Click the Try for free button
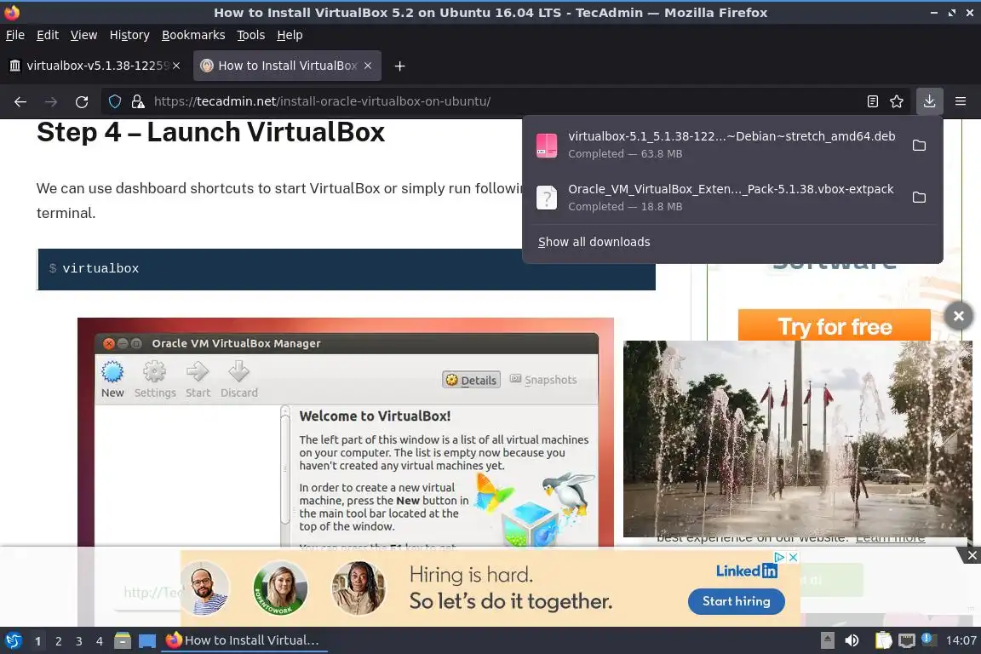This screenshot has width=981, height=654. click(x=834, y=326)
